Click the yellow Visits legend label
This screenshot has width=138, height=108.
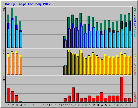click(x=135, y=59)
